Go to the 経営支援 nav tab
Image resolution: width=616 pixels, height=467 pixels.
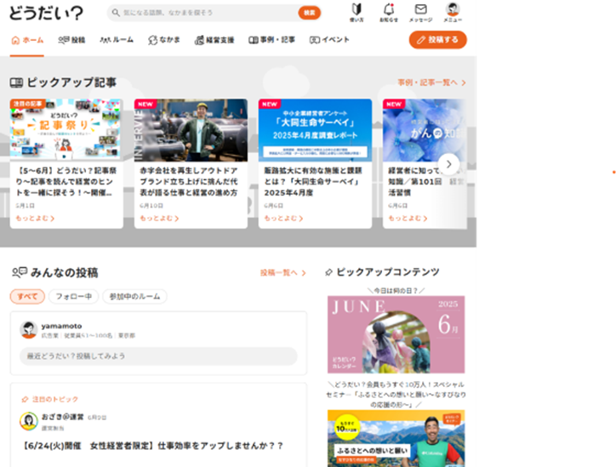(216, 40)
